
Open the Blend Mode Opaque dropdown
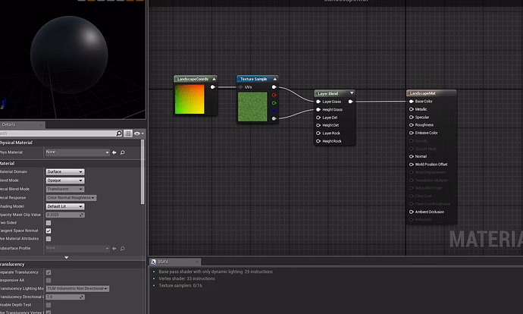click(x=65, y=181)
